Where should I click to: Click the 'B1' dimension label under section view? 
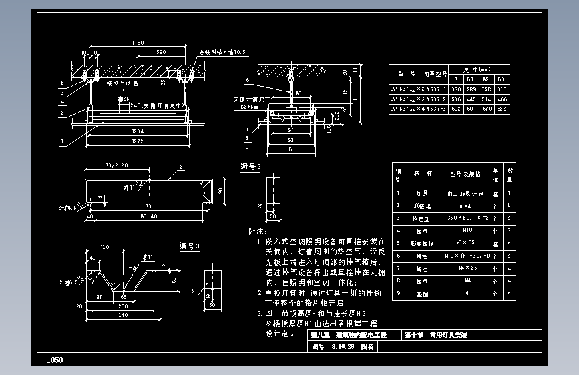(291, 130)
